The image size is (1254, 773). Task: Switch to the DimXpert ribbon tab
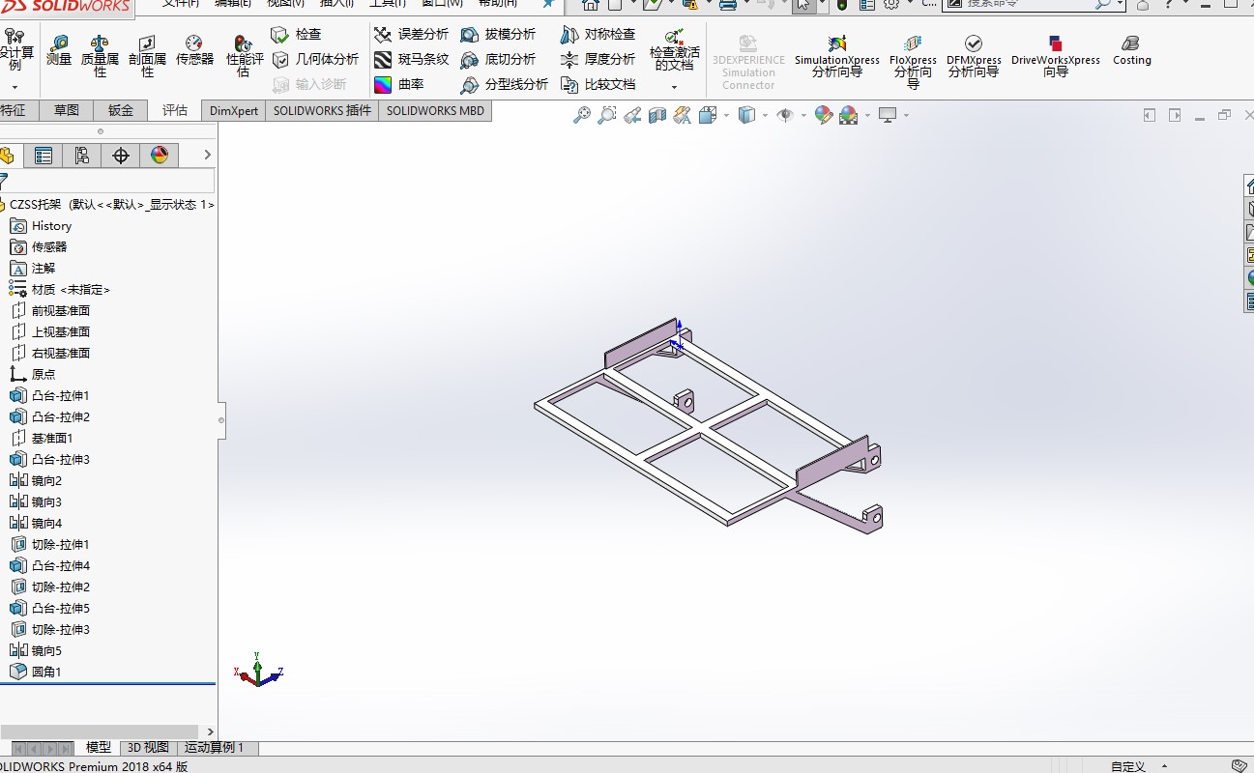234,110
